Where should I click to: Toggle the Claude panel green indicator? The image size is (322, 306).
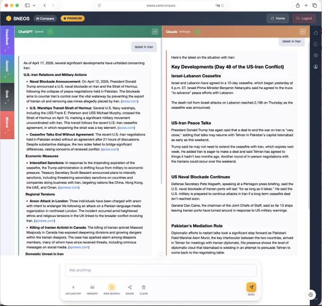tap(197, 32)
